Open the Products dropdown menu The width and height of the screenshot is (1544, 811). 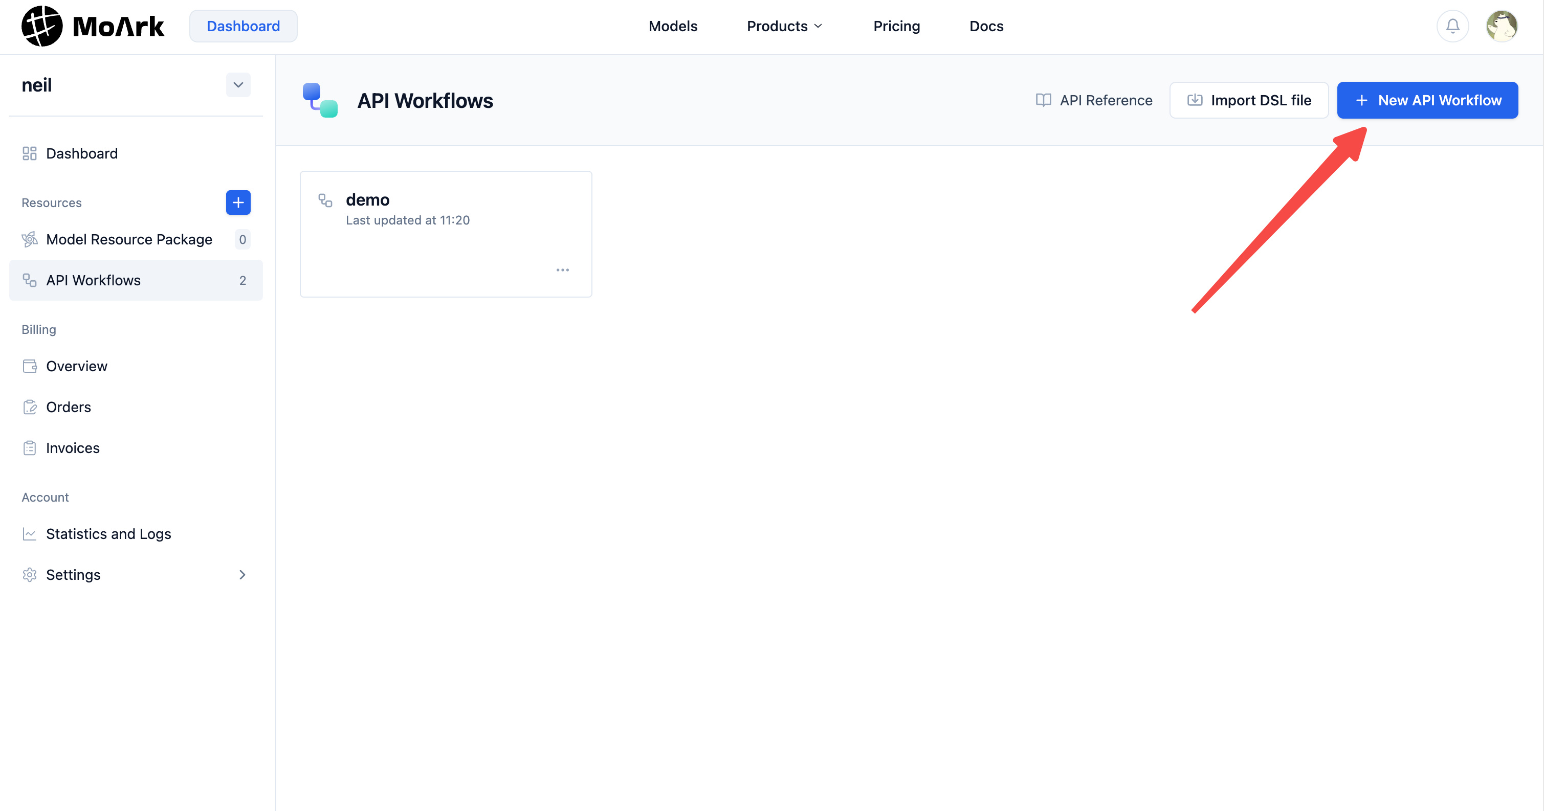point(784,26)
